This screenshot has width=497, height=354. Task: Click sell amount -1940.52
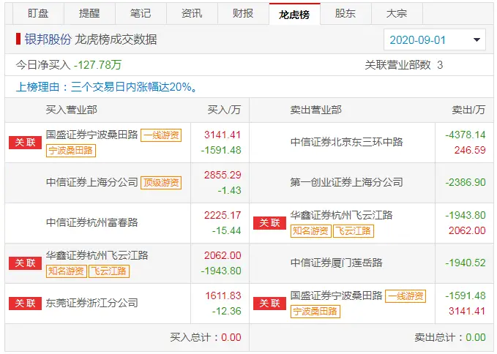(x=466, y=263)
